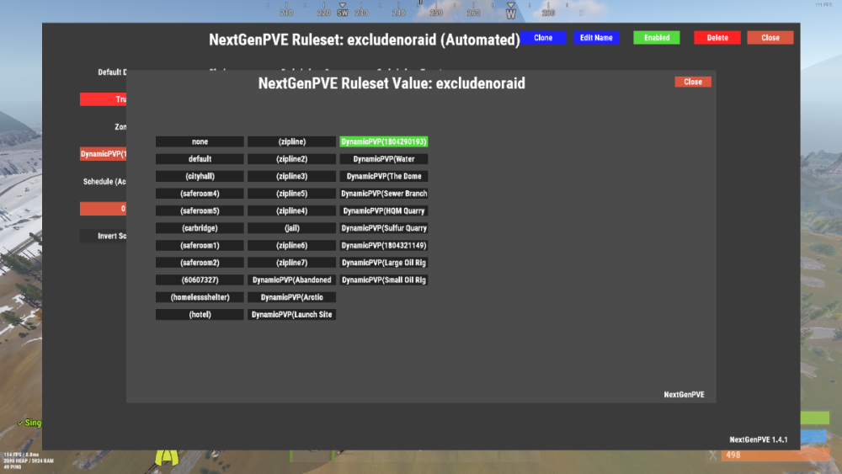This screenshot has height=474, width=842.
Task: Toggle the green Enabled ruleset button
Action: [657, 38]
